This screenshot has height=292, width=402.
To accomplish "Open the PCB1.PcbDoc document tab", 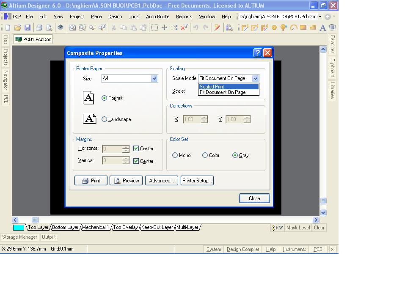I will click(33, 39).
